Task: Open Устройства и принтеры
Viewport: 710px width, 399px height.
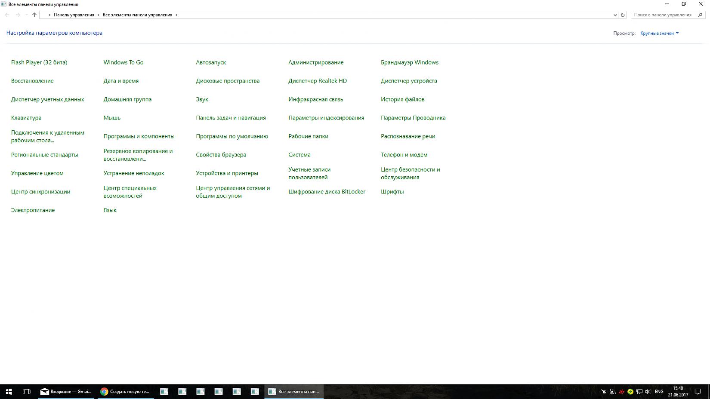Action: [227, 173]
